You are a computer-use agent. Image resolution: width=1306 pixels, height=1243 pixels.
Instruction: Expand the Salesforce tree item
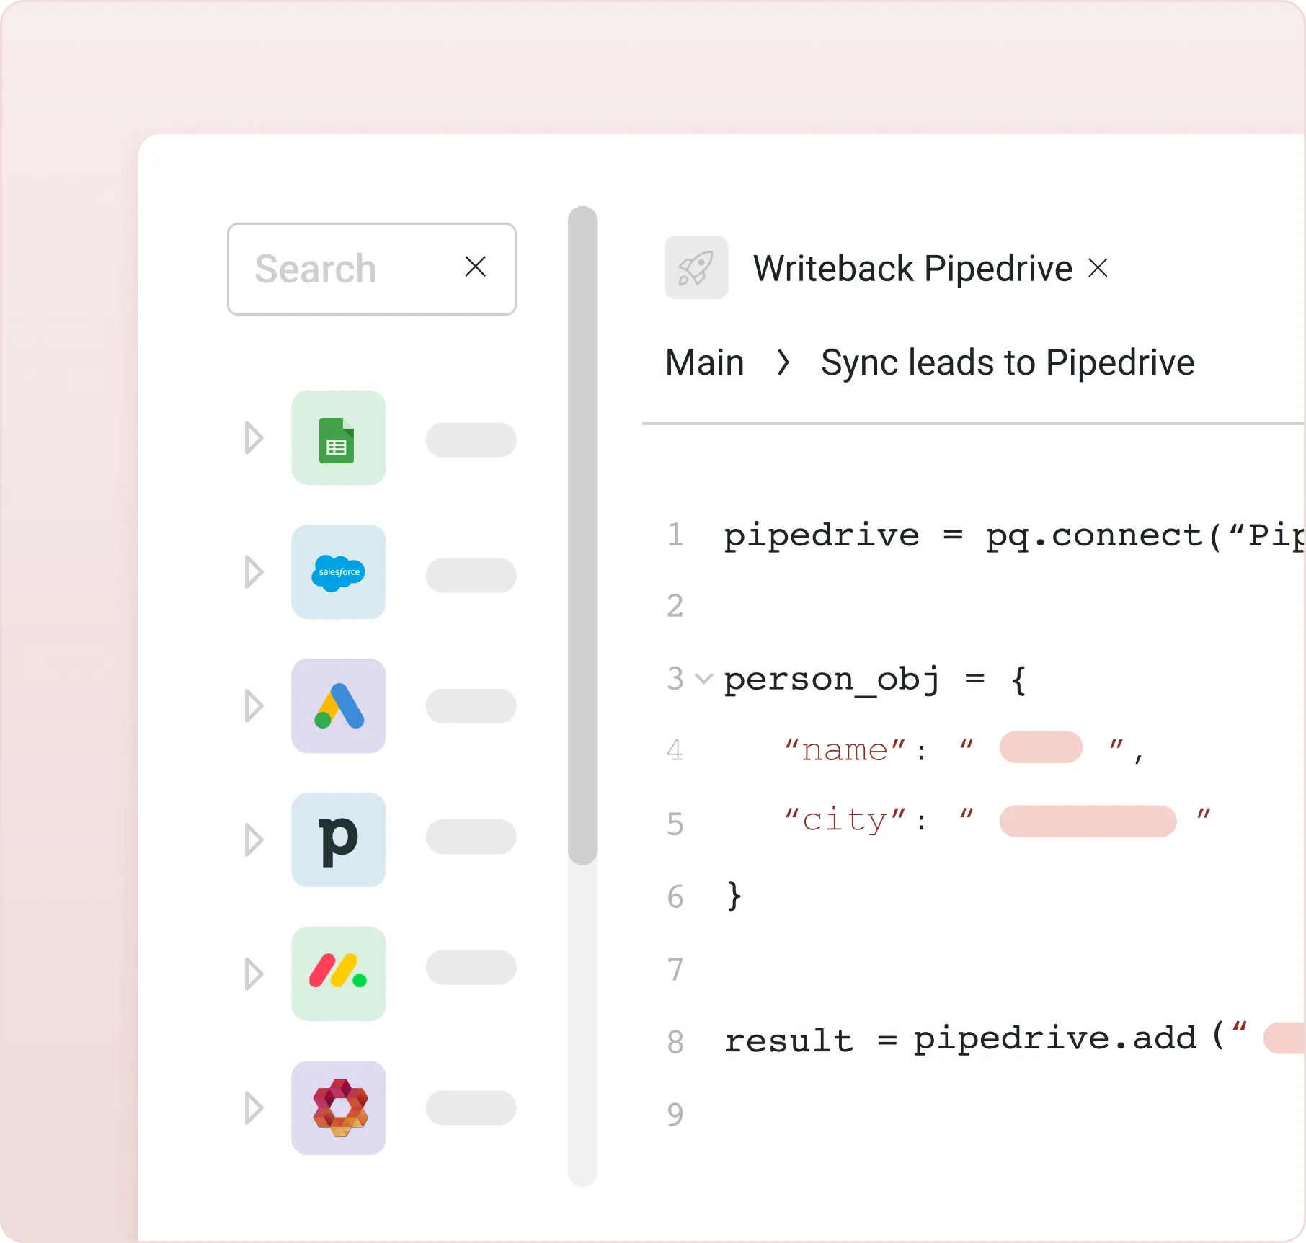[254, 572]
